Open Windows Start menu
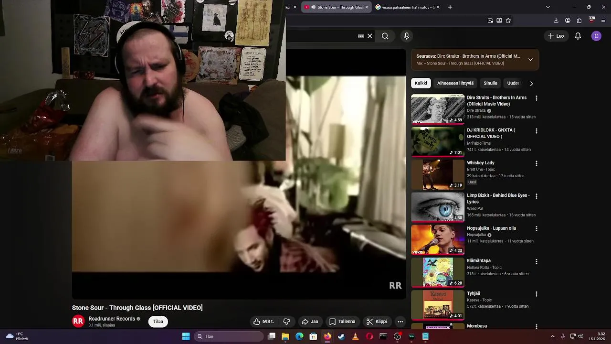This screenshot has width=611, height=344. click(186, 336)
